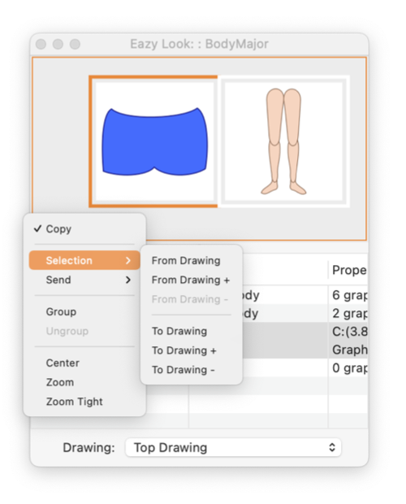Select From Drawing + in the submenu
Viewport: 406px width, 504px height.
192,280
